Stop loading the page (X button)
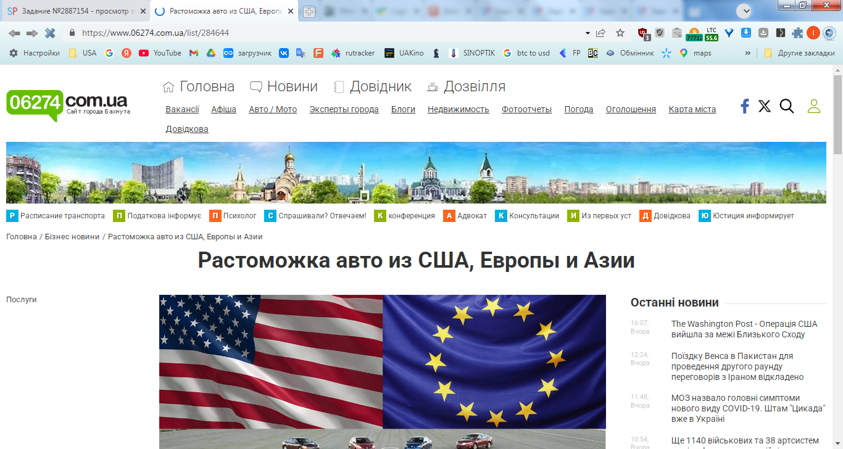This screenshot has width=843, height=449. click(50, 33)
